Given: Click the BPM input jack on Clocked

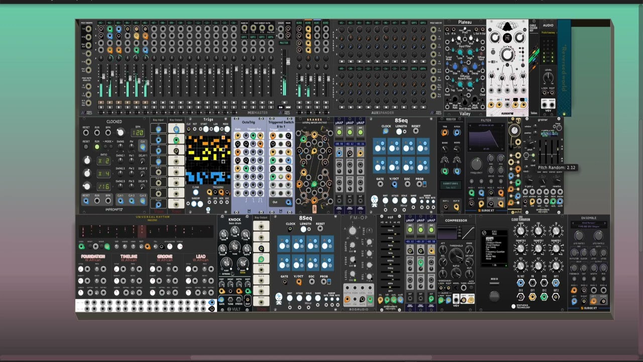Looking at the screenshot, I should (x=108, y=133).
